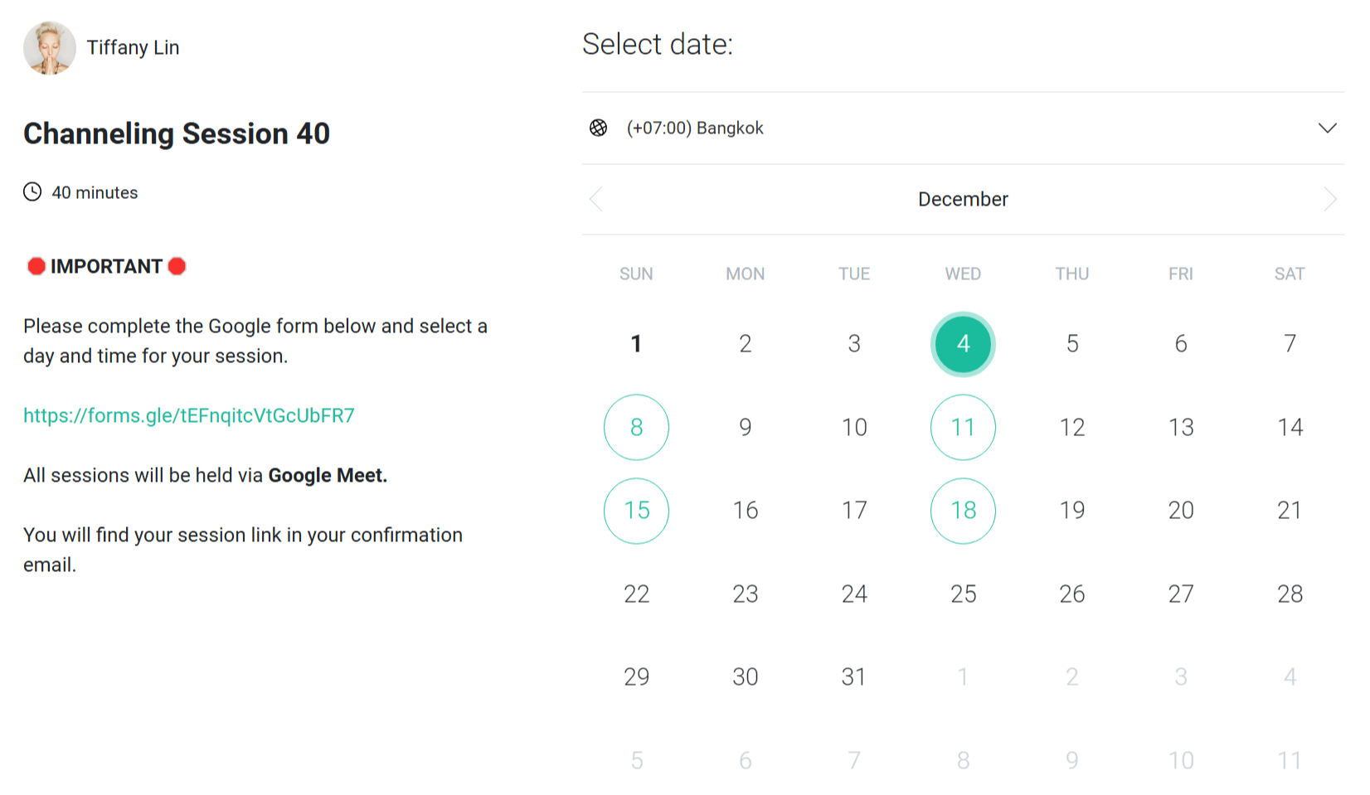Image resolution: width=1370 pixels, height=795 pixels.
Task: Click the host name Tiffany Lin
Action: pos(133,48)
